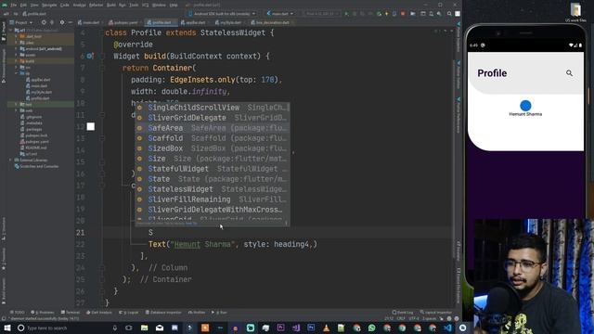
Task: Click the Hemant Sharma string on line 22
Action: 202,244
